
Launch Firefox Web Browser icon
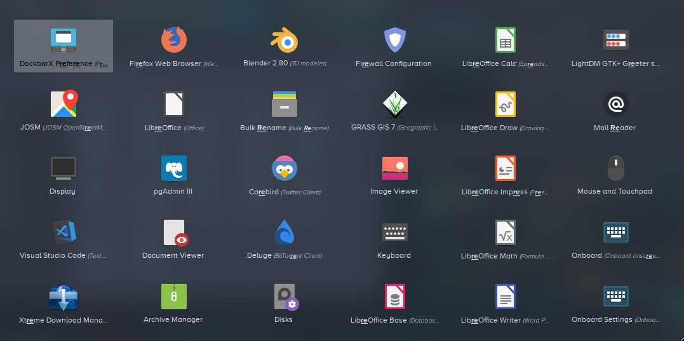(x=173, y=39)
